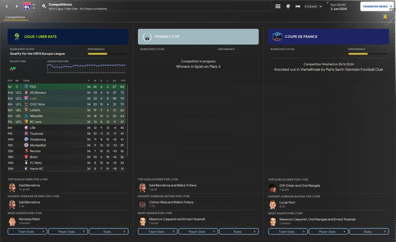Screen dimensions: 396x242
Task: Click the Ligue 1 performance bar
Action: pos(107,54)
